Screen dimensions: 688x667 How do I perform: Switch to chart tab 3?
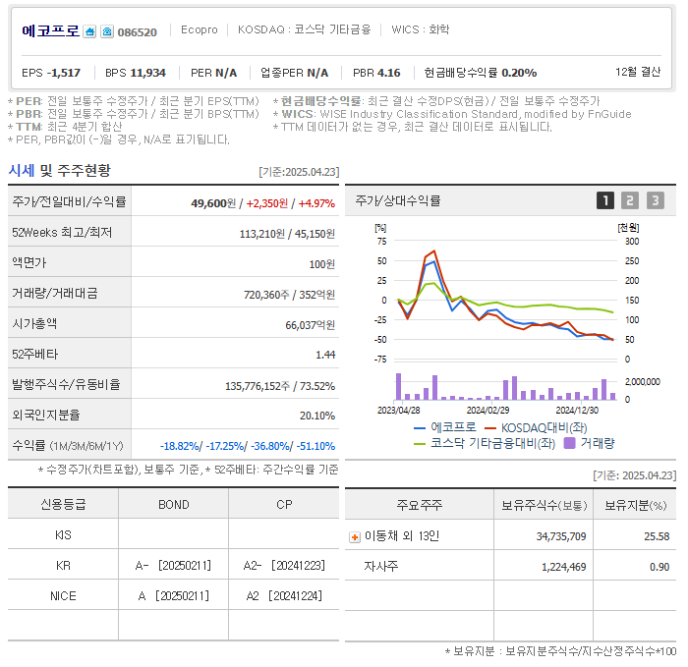coord(656,200)
